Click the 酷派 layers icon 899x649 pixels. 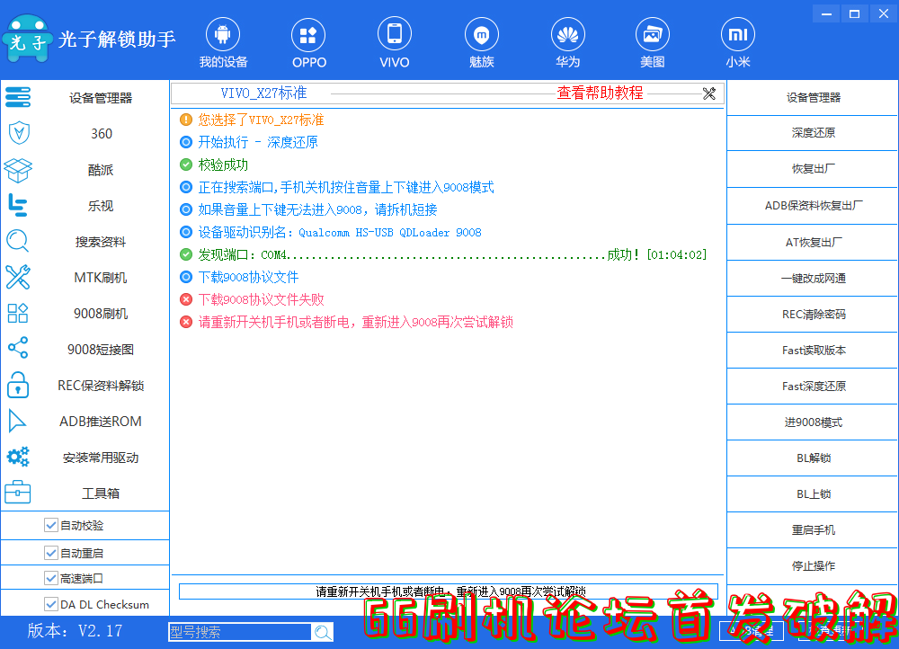(x=18, y=170)
